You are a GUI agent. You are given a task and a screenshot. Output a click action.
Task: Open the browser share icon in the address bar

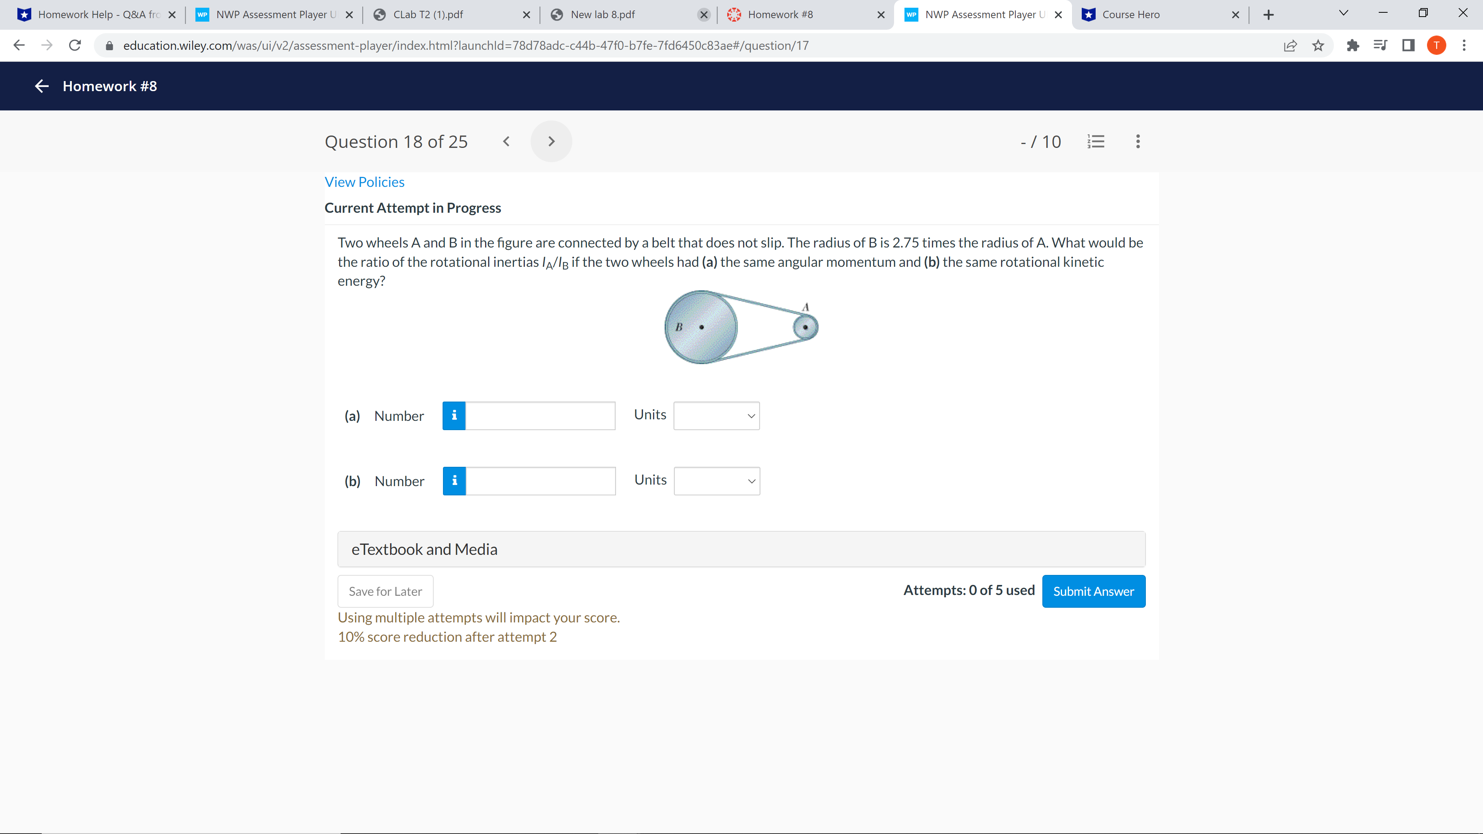click(x=1290, y=46)
